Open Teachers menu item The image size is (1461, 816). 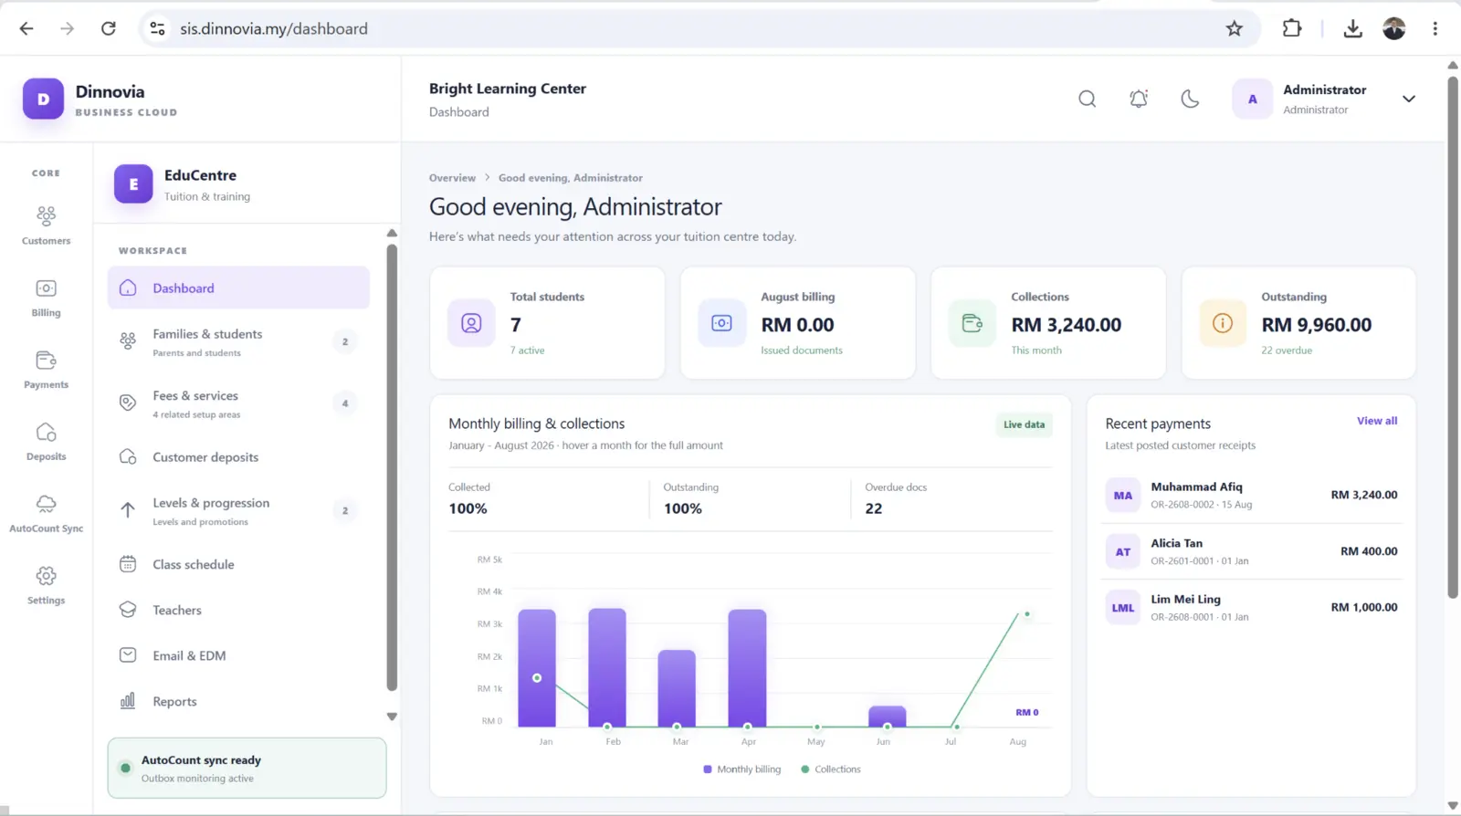tap(238, 610)
